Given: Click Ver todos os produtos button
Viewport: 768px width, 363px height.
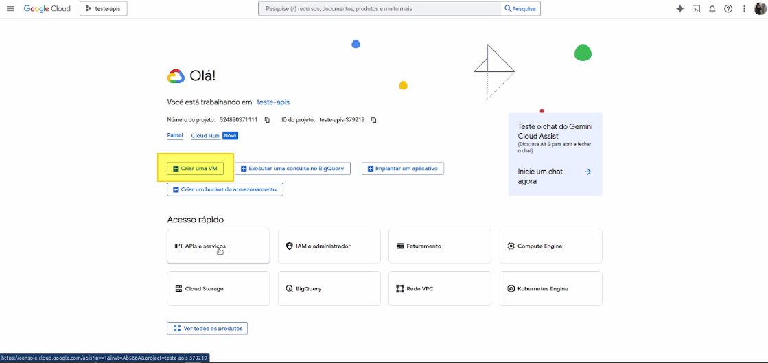Looking at the screenshot, I should [x=207, y=328].
